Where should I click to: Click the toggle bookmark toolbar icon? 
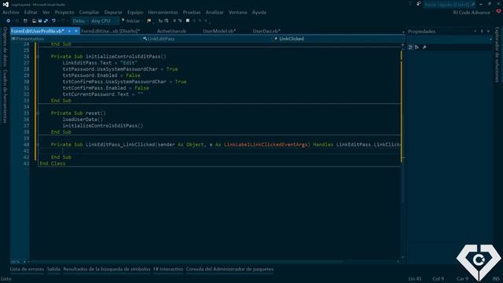click(188, 21)
